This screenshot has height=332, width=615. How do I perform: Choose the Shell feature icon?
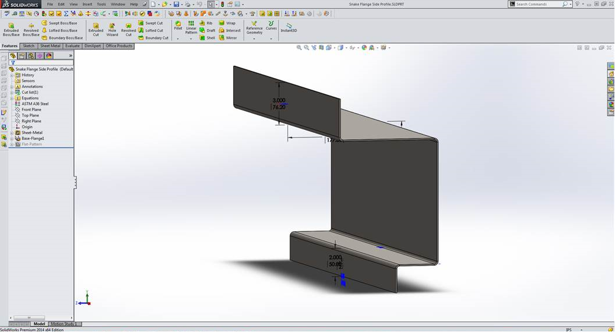207,38
